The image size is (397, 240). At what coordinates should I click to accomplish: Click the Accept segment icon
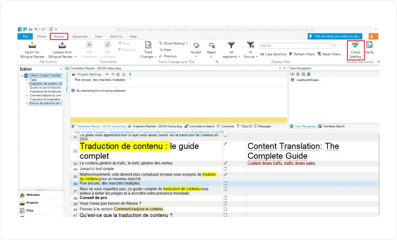(x=196, y=47)
